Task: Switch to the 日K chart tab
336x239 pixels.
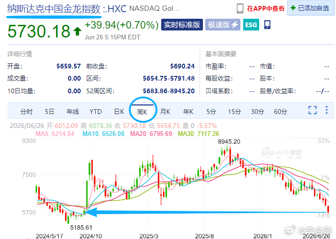Action: pos(119,112)
